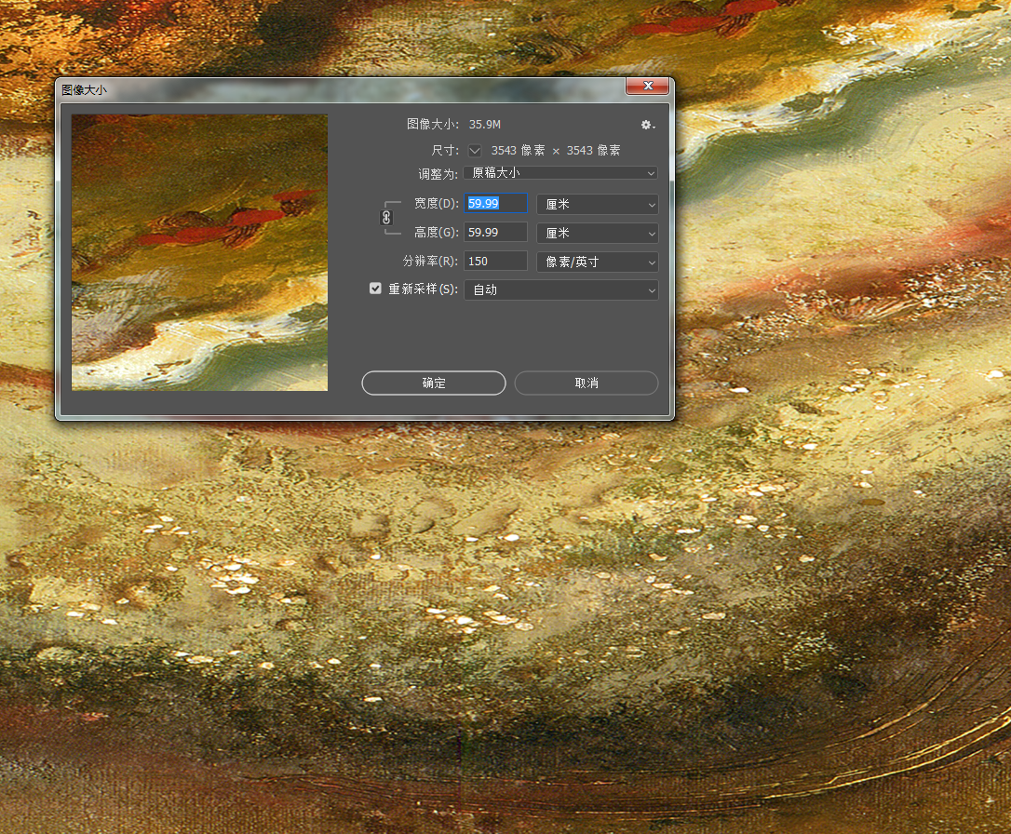
Task: Open the height unit 厘米 dropdown
Action: [597, 233]
